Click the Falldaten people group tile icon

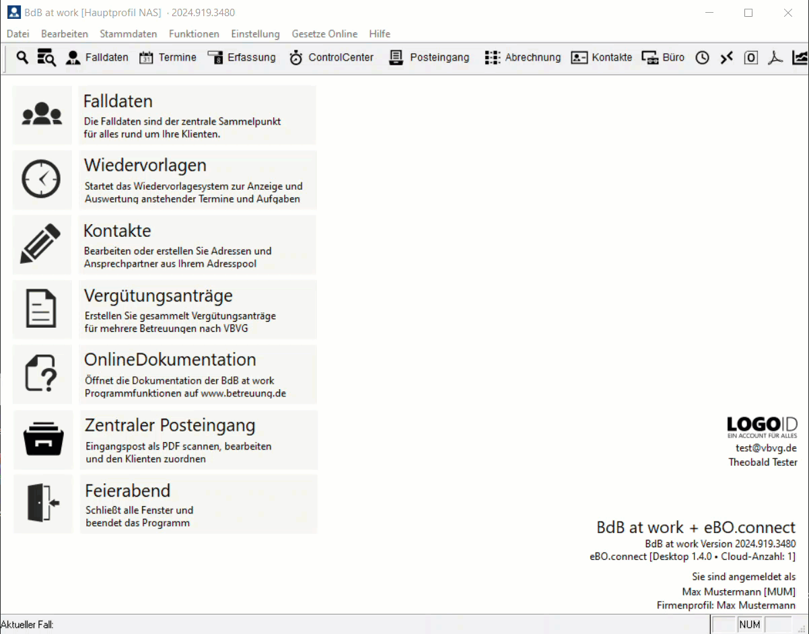42,114
